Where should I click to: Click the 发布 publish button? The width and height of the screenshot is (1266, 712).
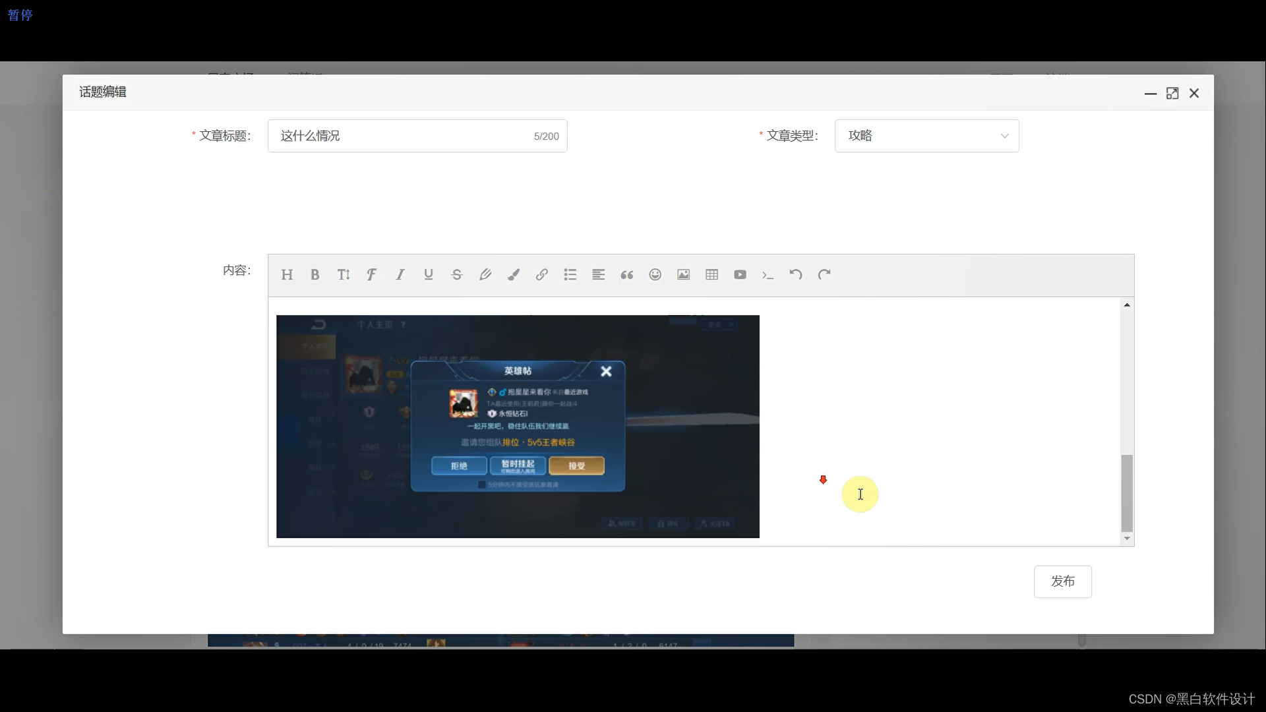point(1063,581)
